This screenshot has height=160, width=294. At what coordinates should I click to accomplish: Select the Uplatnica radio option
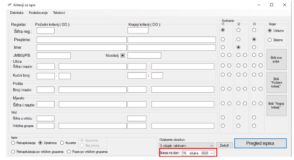(x=40, y=143)
